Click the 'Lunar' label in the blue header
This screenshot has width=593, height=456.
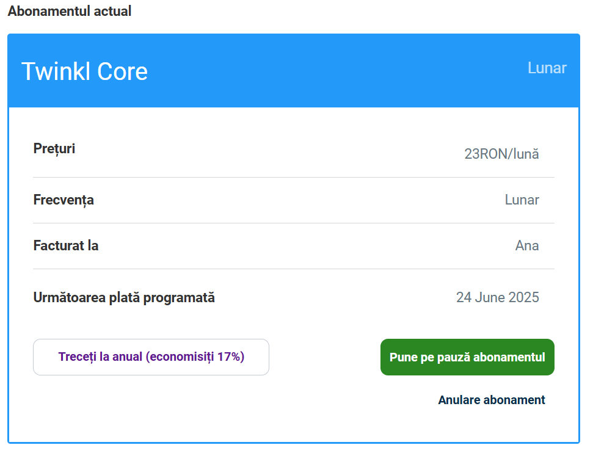[x=547, y=68]
